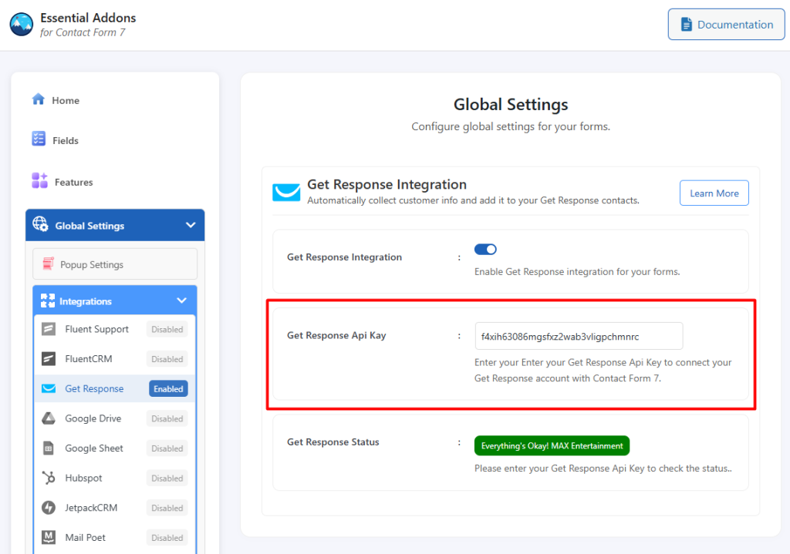
Task: Click the Get Response envelope sidebar icon
Action: [x=49, y=388]
